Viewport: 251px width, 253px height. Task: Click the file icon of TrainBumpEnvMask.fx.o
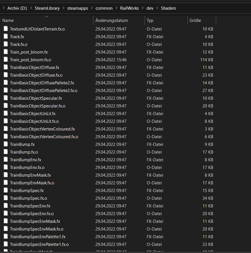[6, 183]
